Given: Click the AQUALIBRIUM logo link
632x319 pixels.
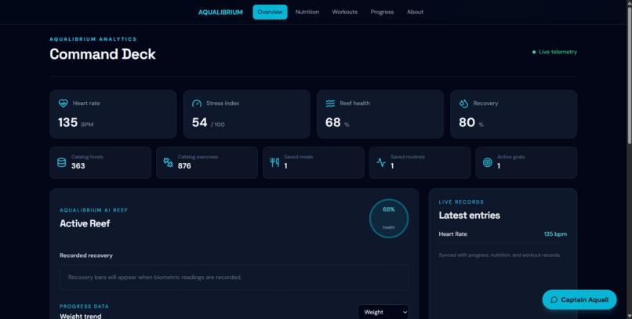Looking at the screenshot, I should [220, 13].
